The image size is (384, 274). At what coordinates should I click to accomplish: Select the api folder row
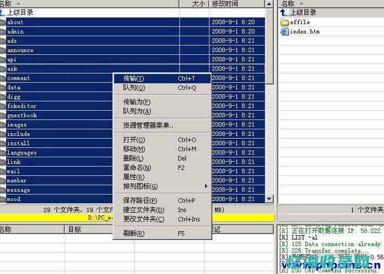click(133, 59)
